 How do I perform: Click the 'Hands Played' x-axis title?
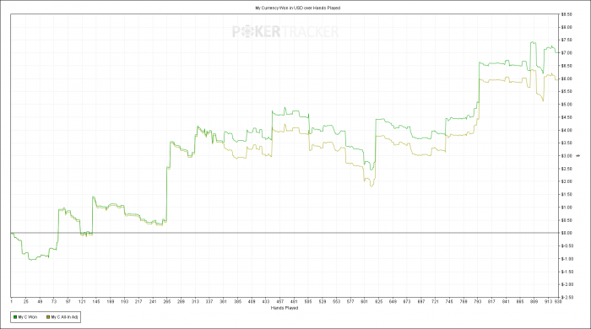coord(285,308)
